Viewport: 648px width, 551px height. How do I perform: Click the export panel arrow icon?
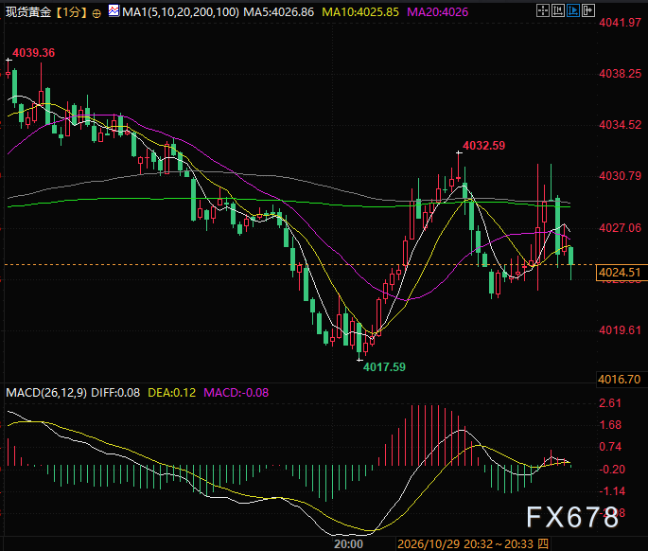(588, 10)
